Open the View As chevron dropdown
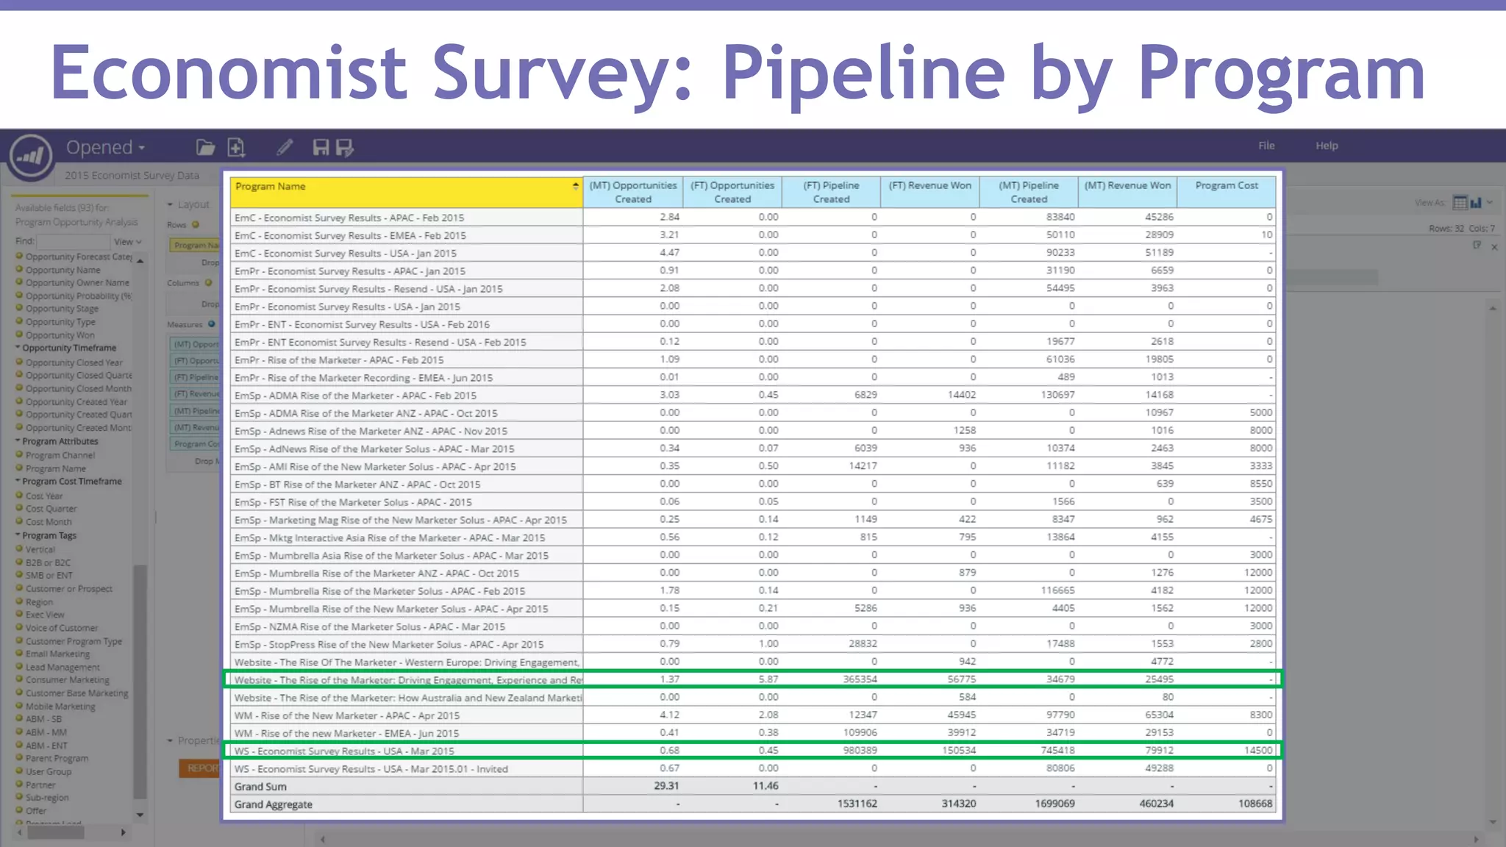The height and width of the screenshot is (847, 1506). [x=1489, y=201]
